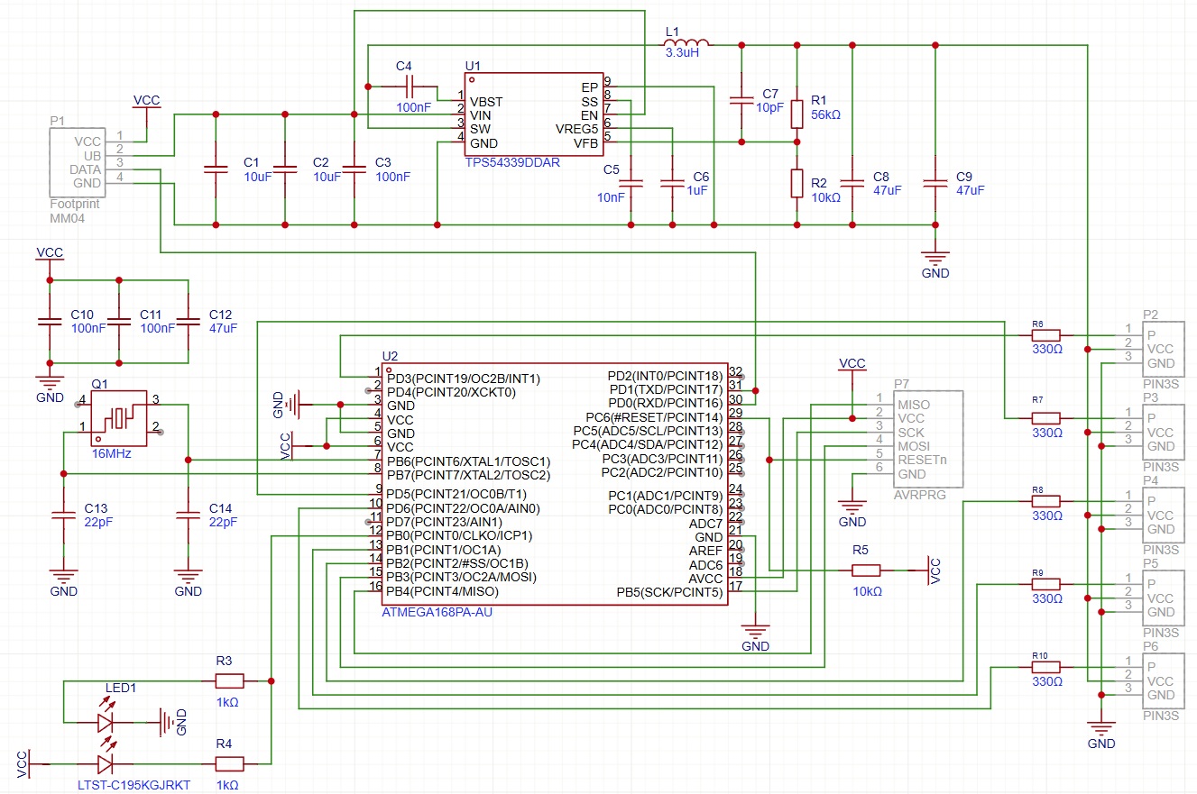Click the UB pin on P1
Screen dimensions: 1197x794
93,156
